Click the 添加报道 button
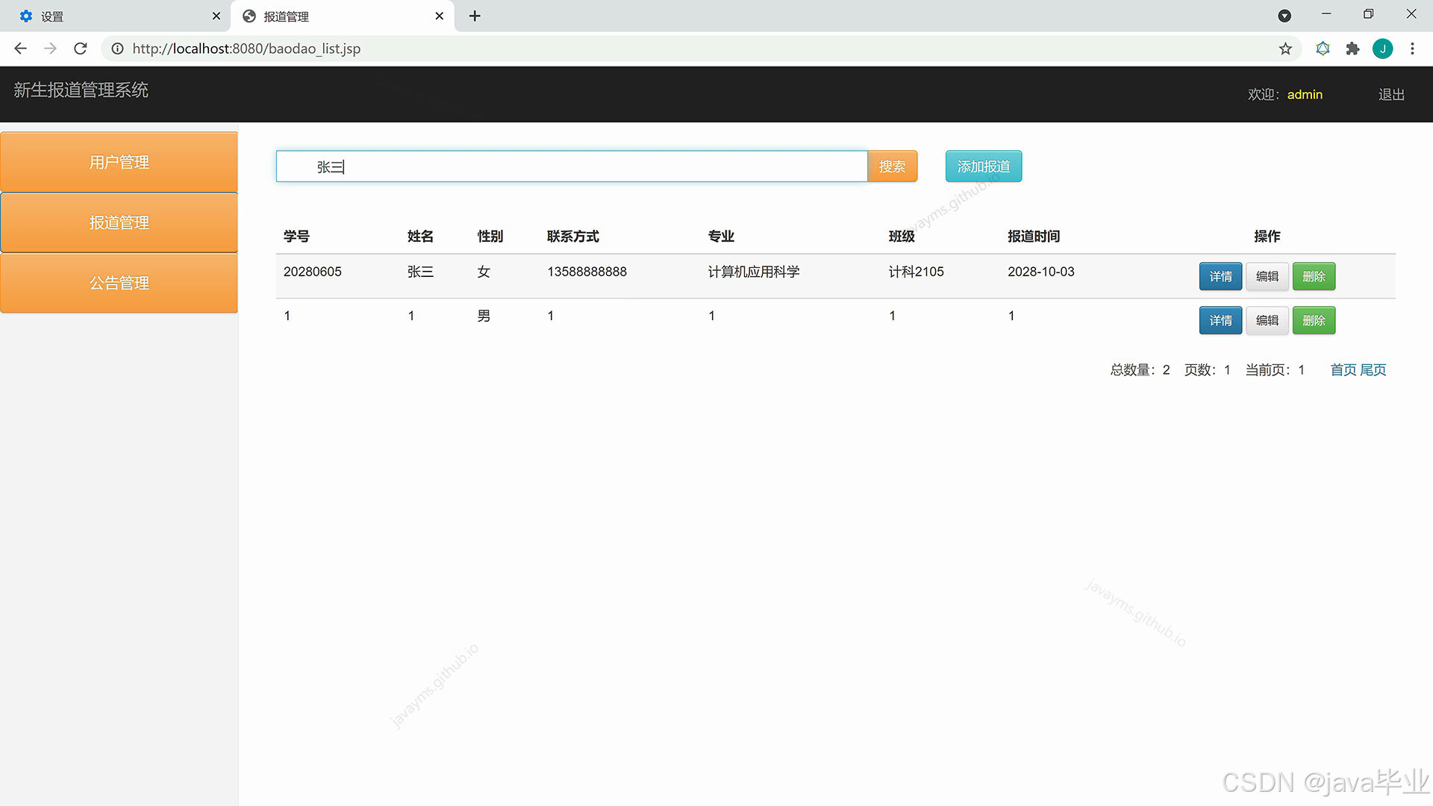Viewport: 1433px width, 806px height. click(x=984, y=166)
